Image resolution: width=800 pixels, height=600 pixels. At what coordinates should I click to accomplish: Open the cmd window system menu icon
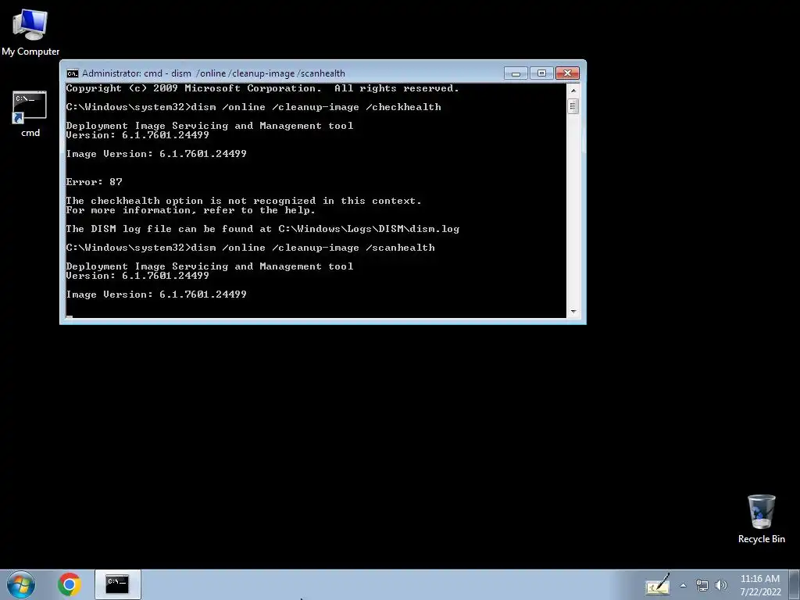point(73,73)
